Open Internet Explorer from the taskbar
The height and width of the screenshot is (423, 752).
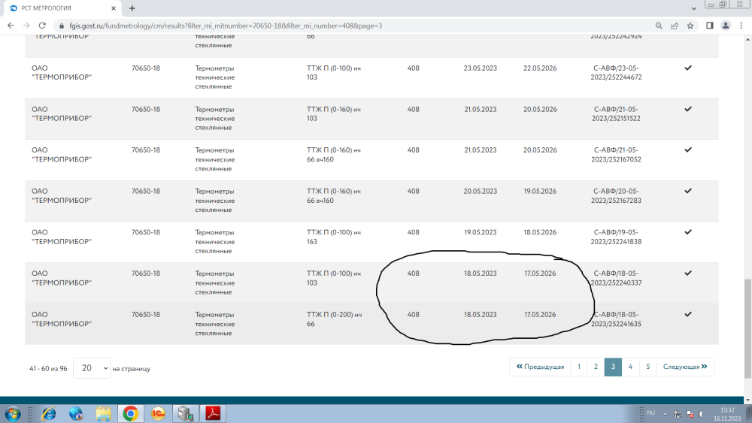coord(49,413)
